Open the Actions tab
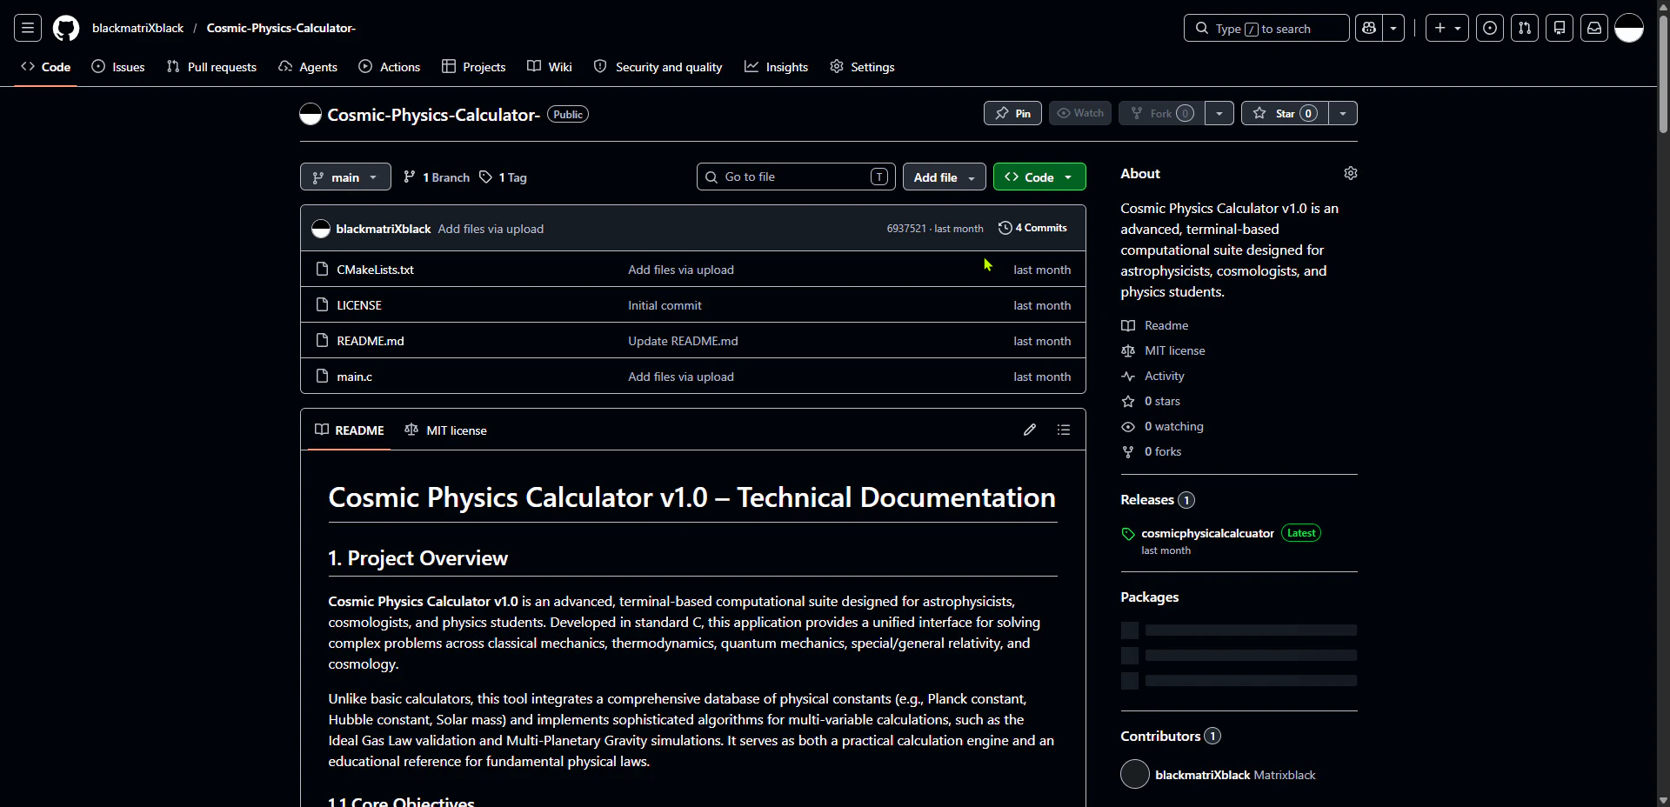The width and height of the screenshot is (1670, 807). (x=390, y=67)
